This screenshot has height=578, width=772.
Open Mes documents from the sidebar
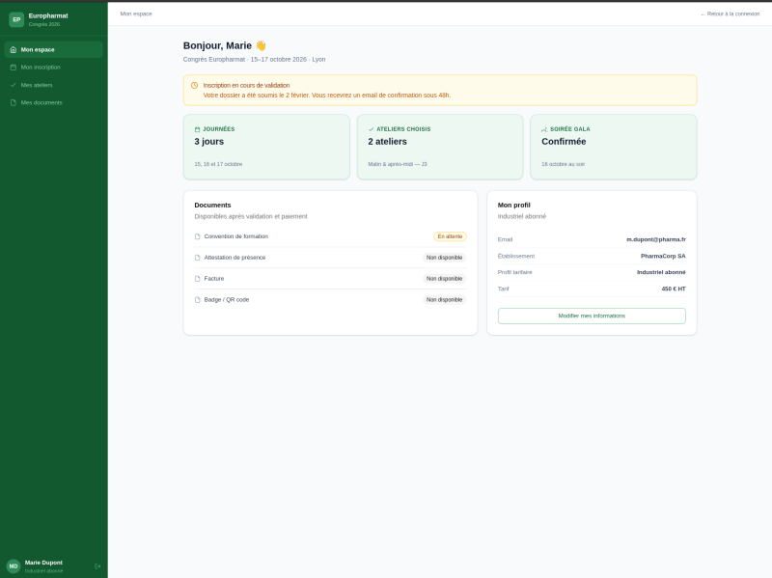tap(41, 102)
